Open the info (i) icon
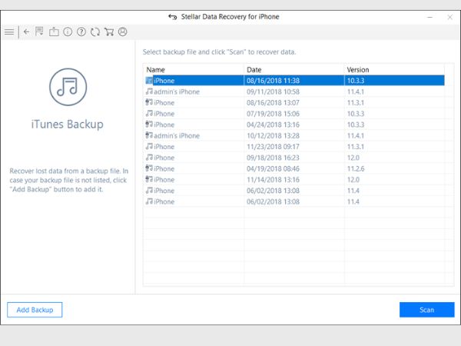The height and width of the screenshot is (346, 461). (68, 32)
